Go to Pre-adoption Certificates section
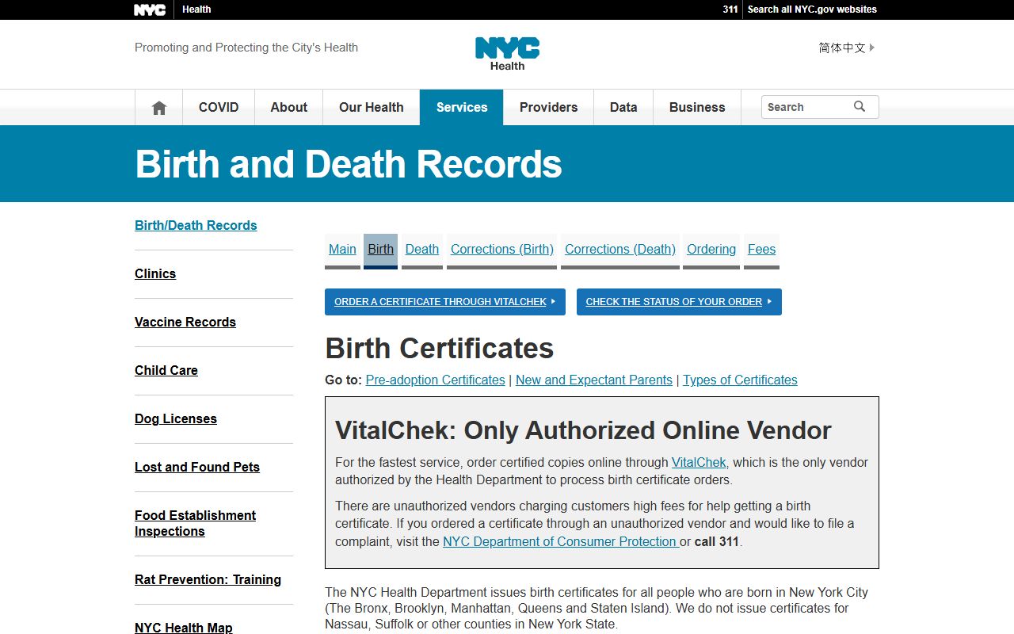The height and width of the screenshot is (634, 1014). [x=435, y=380]
